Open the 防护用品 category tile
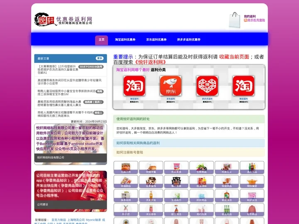 click(201, 196)
